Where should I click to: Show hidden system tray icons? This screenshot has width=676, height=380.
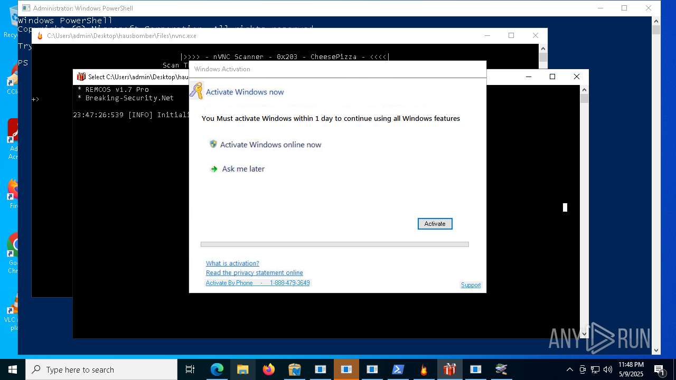[569, 369]
